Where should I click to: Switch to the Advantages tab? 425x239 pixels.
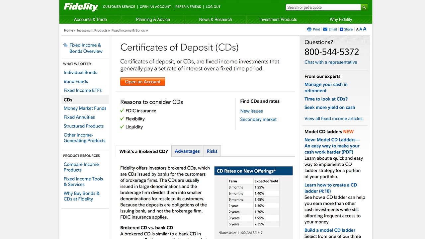[187, 151]
